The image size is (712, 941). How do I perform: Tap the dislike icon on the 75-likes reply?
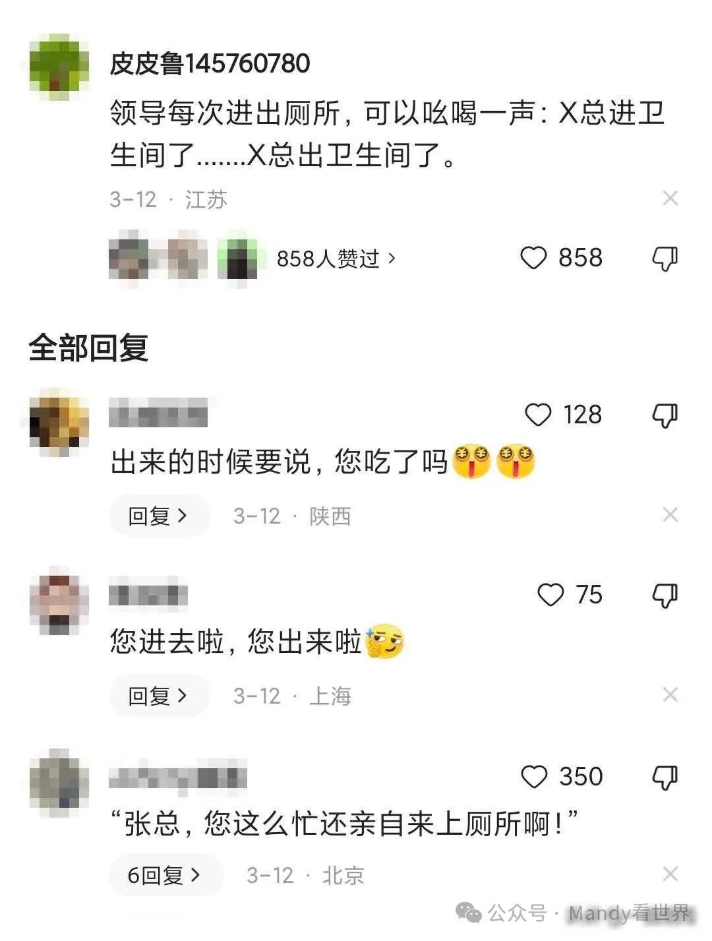665,595
